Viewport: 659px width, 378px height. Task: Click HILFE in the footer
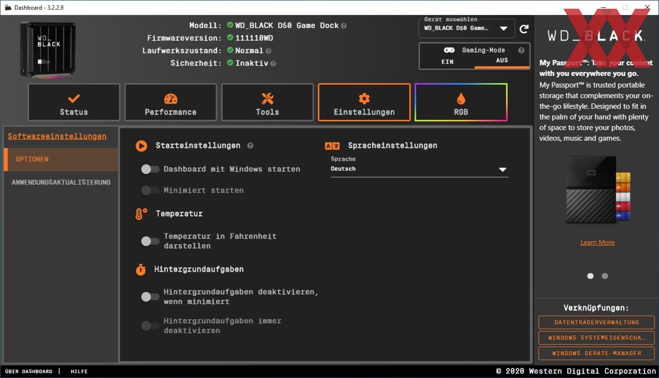pyautogui.click(x=79, y=372)
